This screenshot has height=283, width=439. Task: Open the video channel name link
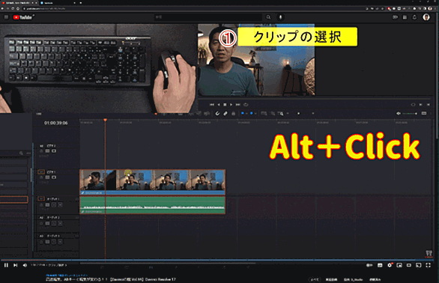click(67, 276)
